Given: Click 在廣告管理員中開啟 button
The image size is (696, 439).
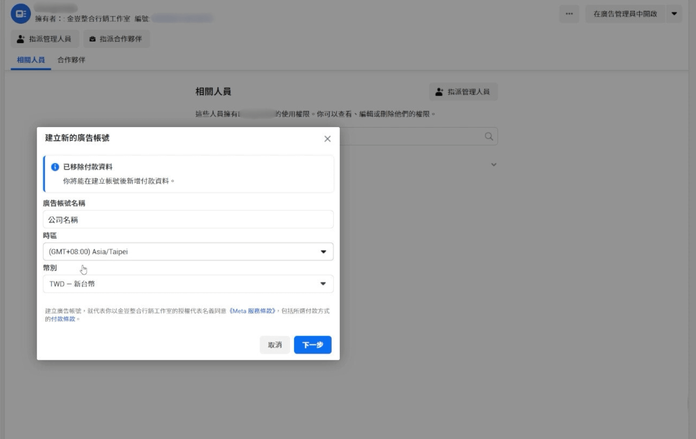Looking at the screenshot, I should pos(625,14).
